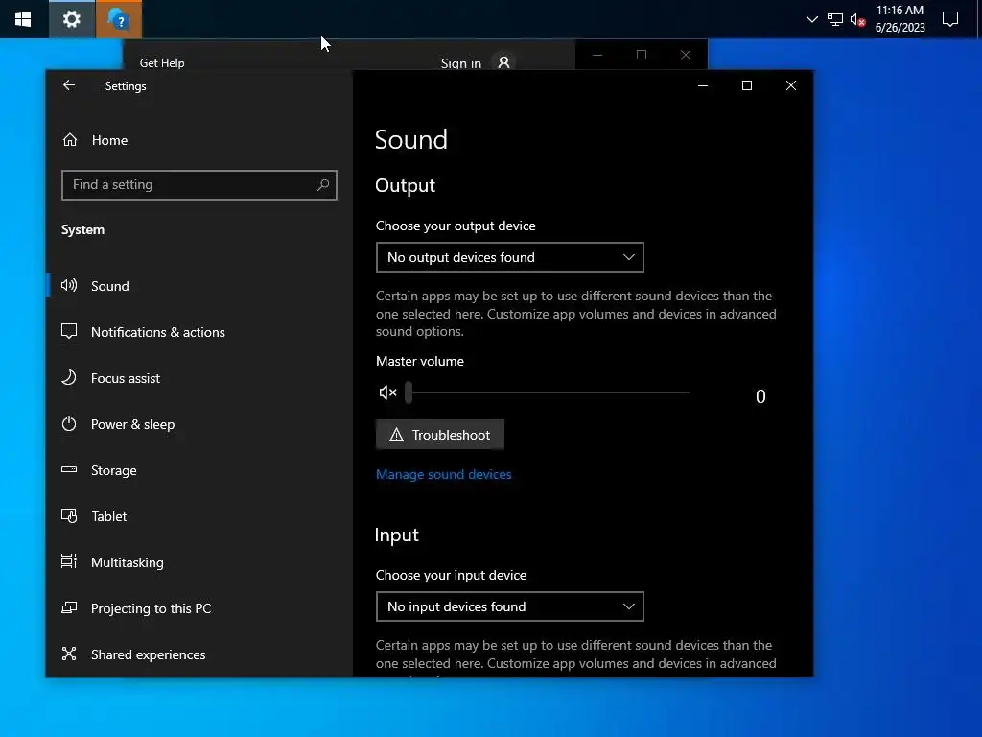
Task: Click the Shared experiences icon
Action: (x=69, y=654)
